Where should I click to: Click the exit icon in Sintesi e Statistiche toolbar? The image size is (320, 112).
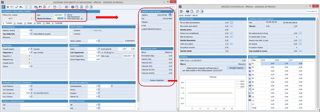pos(202,11)
